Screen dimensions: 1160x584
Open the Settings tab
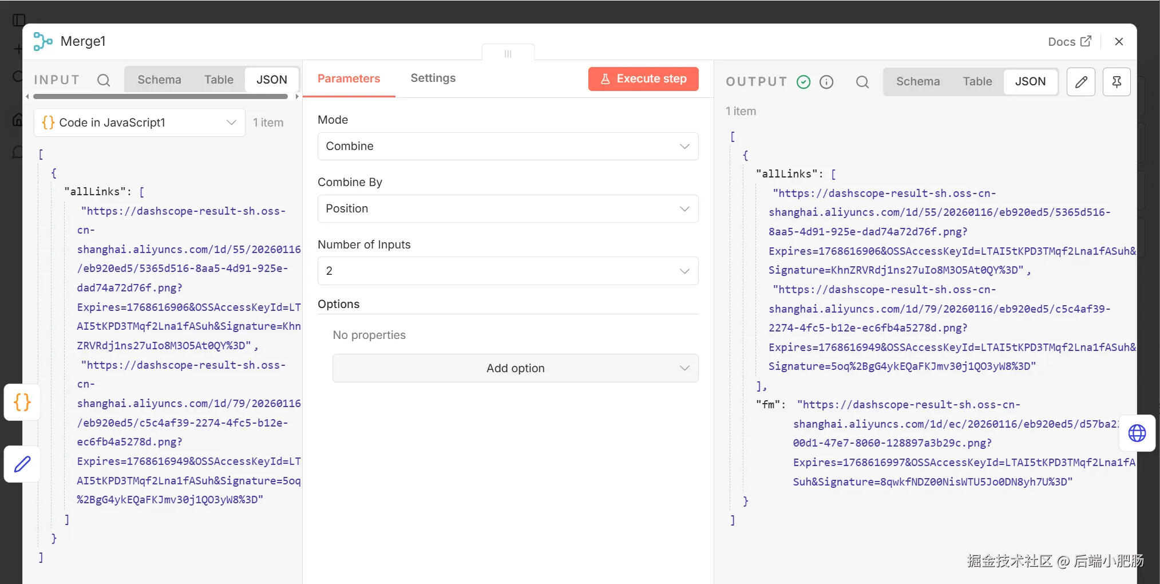click(x=433, y=78)
